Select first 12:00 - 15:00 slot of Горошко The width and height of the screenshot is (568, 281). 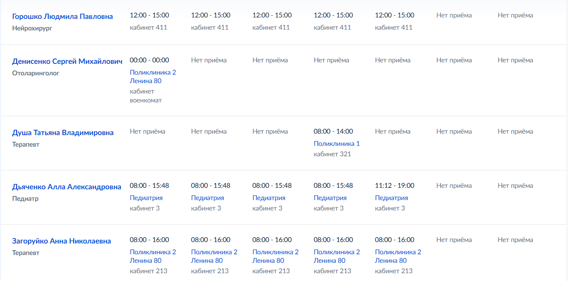tap(150, 15)
